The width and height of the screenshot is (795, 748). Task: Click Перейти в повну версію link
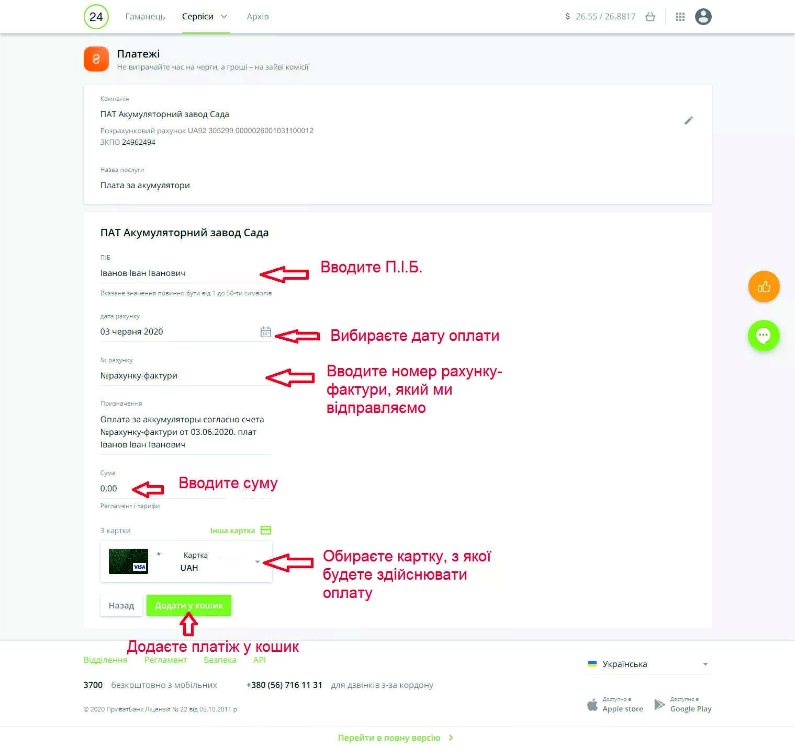[396, 738]
